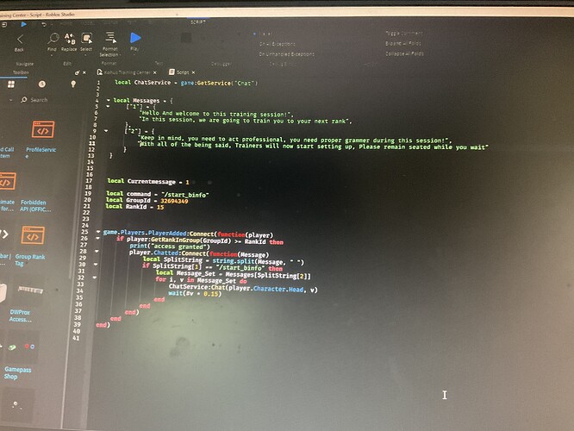Click the Toolbox search field
Viewport: 574px width, 431px height.
click(39, 100)
